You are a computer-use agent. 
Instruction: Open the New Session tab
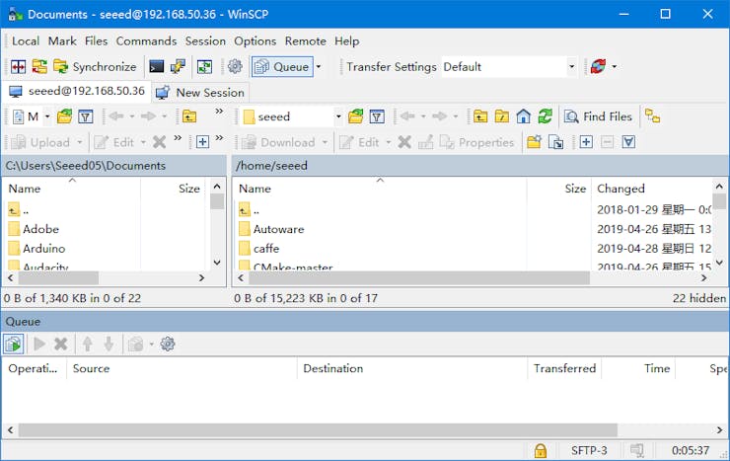pos(200,93)
